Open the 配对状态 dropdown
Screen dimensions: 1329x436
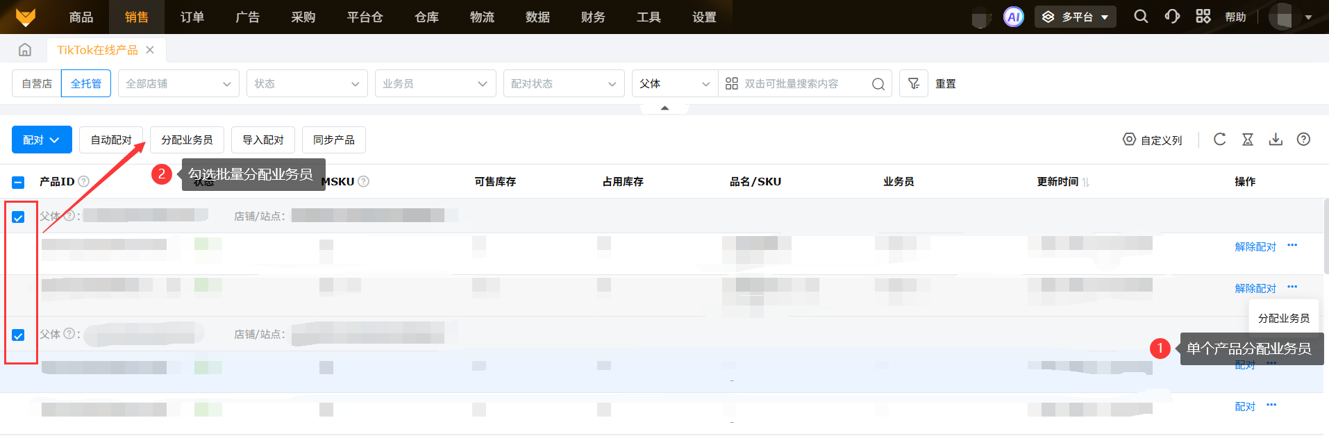(564, 83)
